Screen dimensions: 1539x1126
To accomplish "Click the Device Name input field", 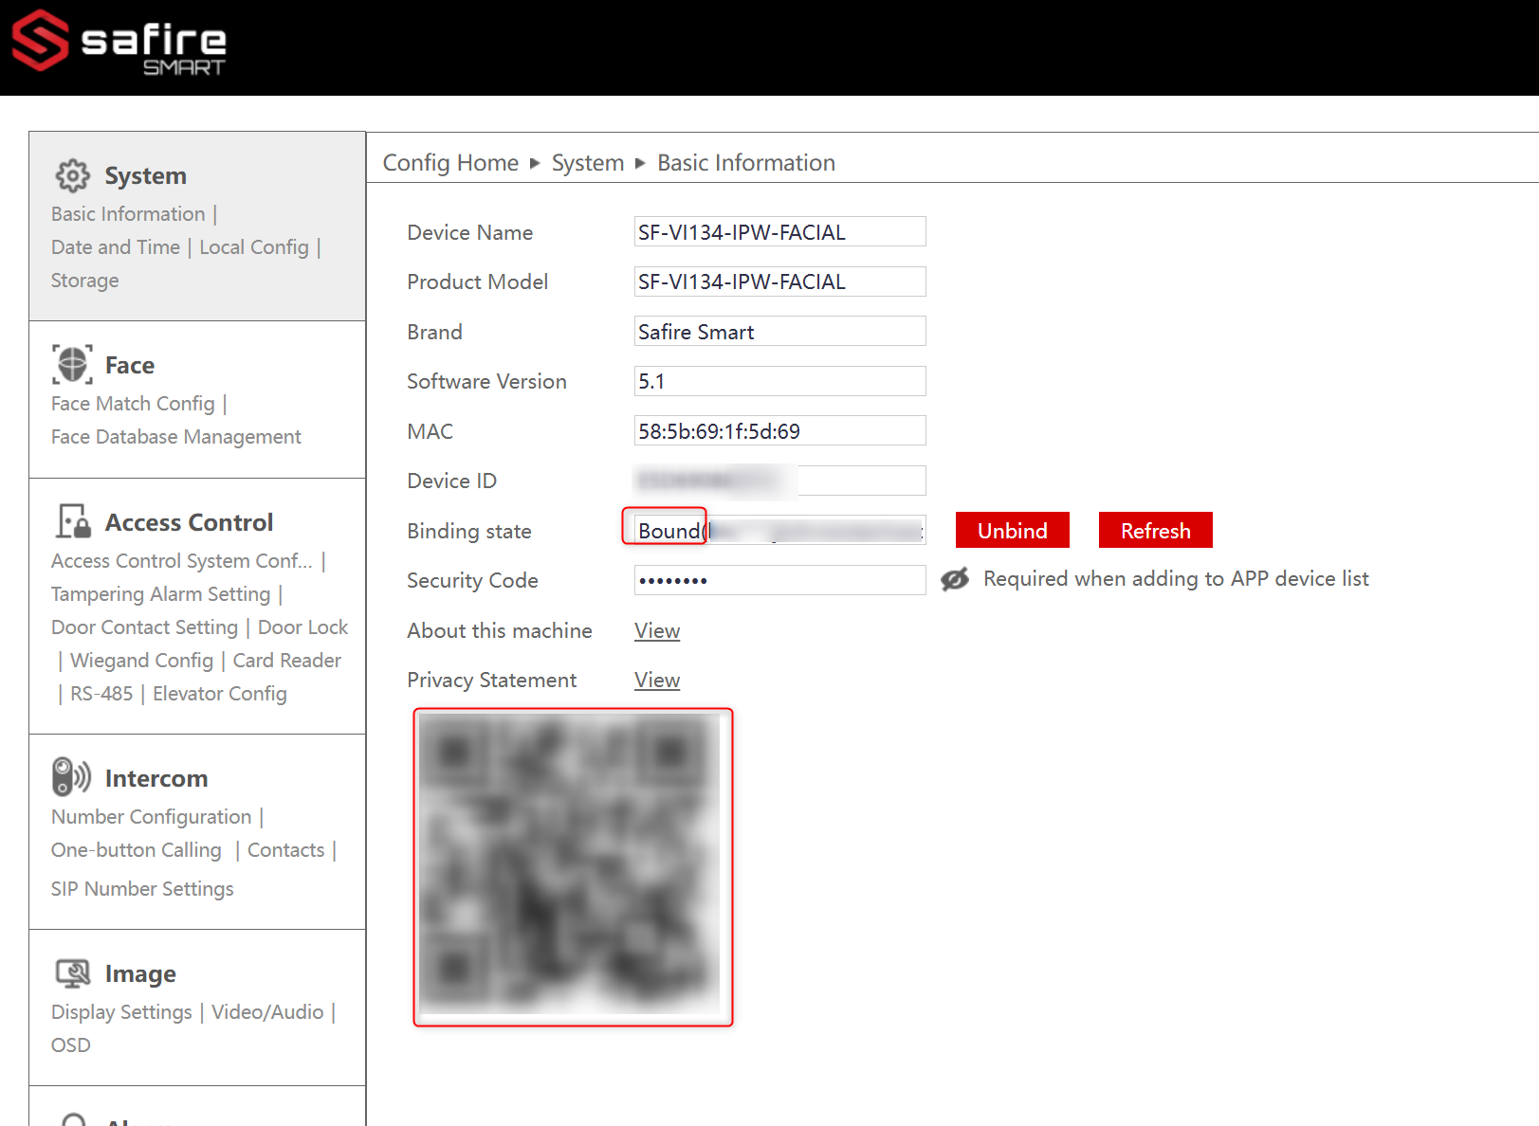I will tap(779, 232).
